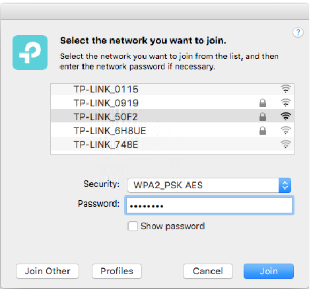The image size is (311, 290).
Task: Click the Wi-Fi signal icon for TP-LINK_6H8UE
Action: coord(286,130)
